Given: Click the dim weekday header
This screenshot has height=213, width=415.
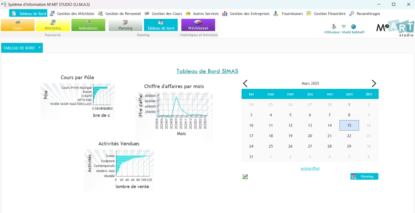Looking at the screenshot, I should (369, 94).
